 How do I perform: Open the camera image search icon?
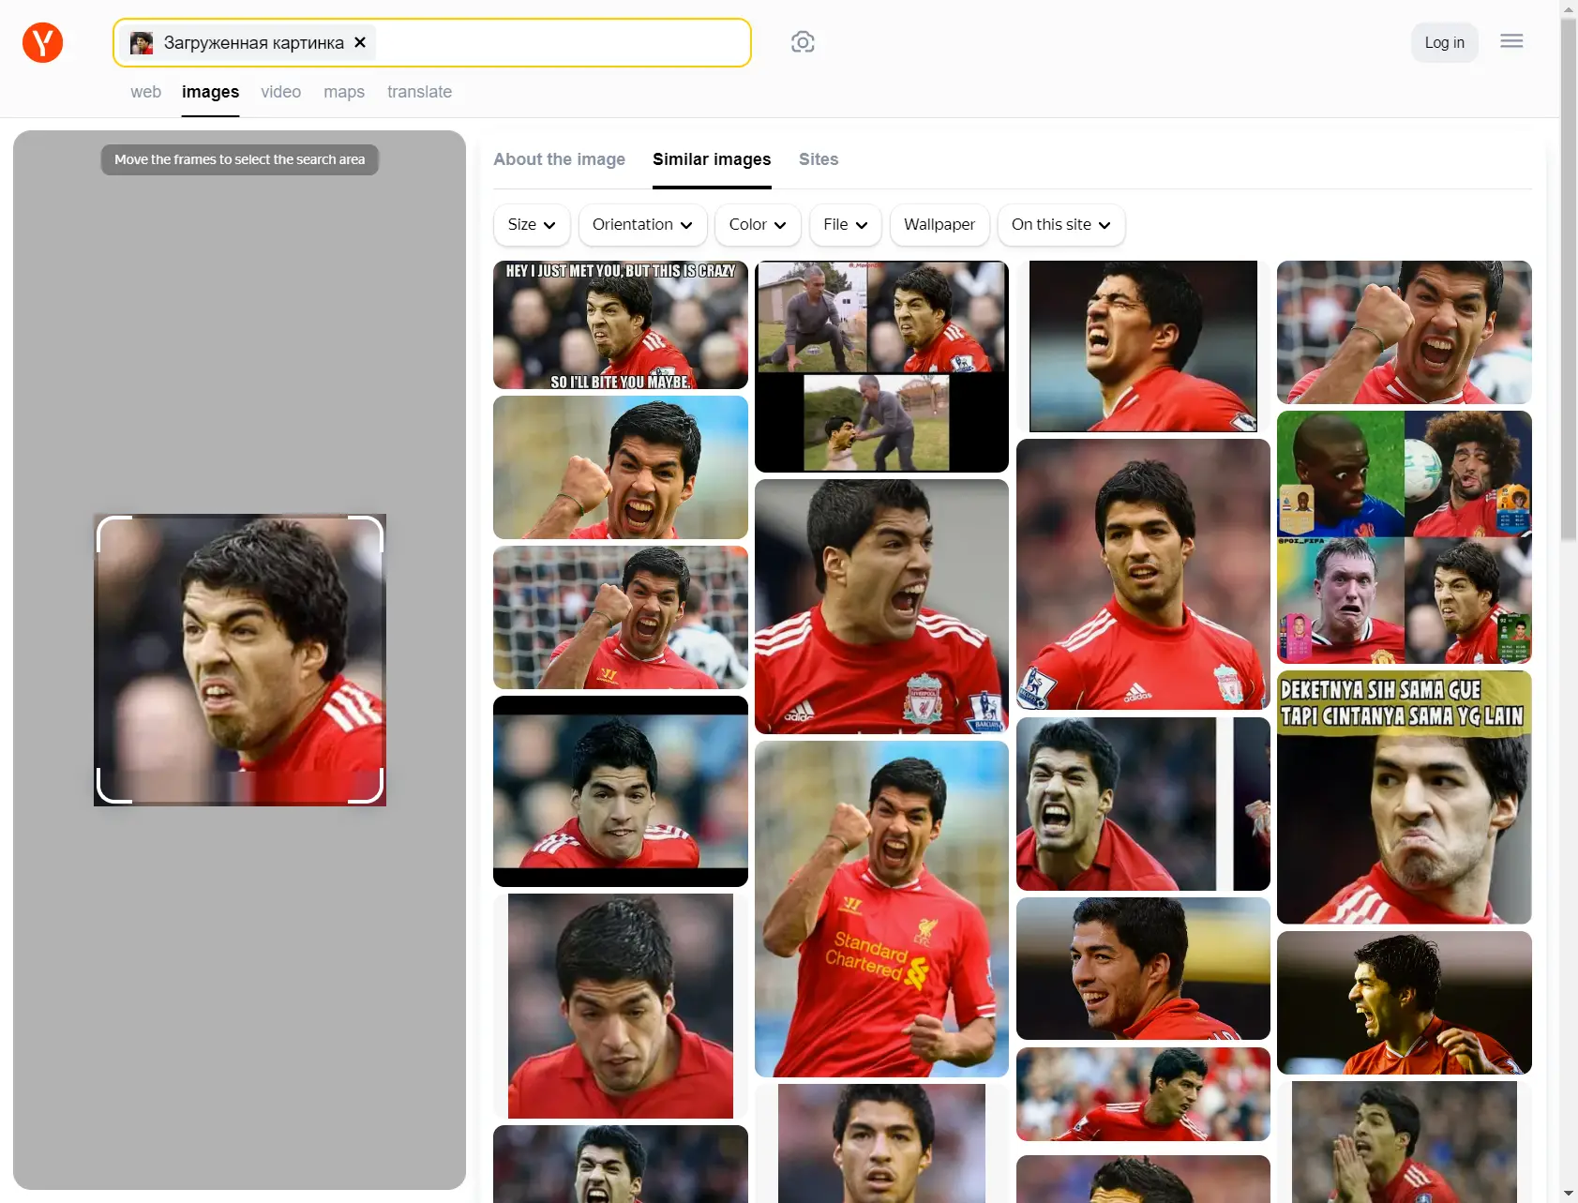[x=803, y=42]
